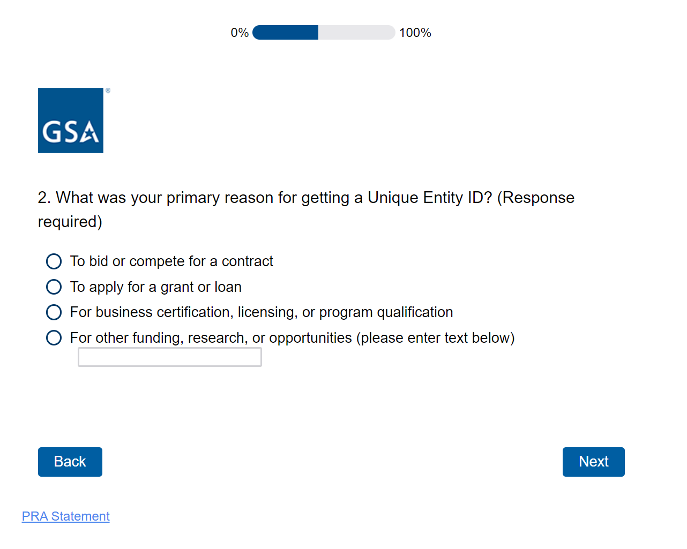Select radio circle for bid or compete contract
The image size is (687, 549).
[54, 261]
